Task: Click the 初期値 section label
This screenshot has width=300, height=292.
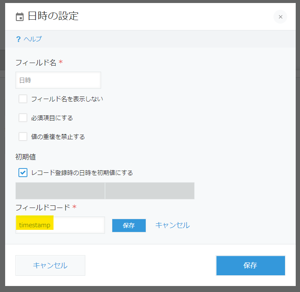Action: tap(26, 157)
